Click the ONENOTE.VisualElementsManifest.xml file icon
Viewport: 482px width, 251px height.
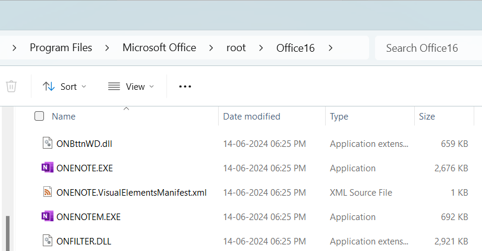48,192
